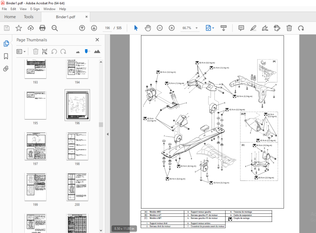Toggle the Page Thumbnails sidebar button
Viewport: 316px width, 233px height.
click(x=6, y=43)
